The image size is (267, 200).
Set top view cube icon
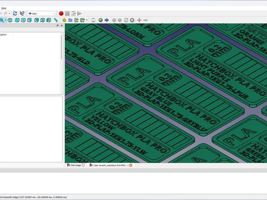pyautogui.click(x=23, y=20)
